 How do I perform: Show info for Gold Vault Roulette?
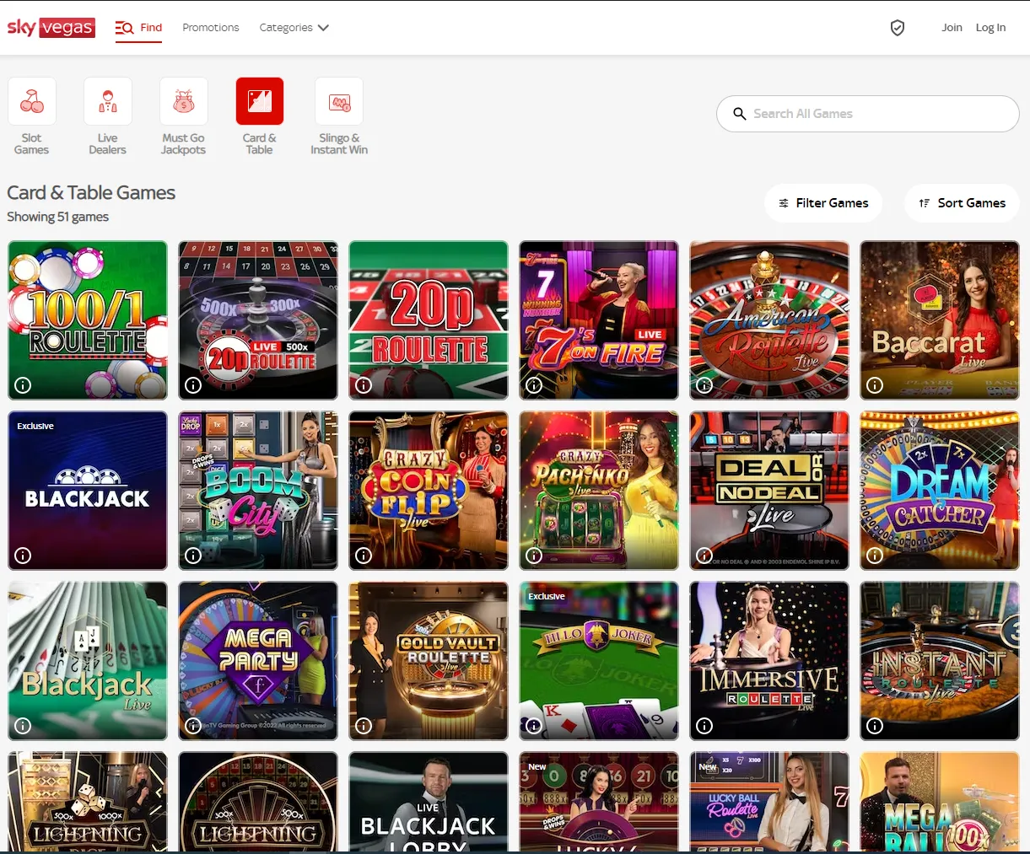coord(364,726)
